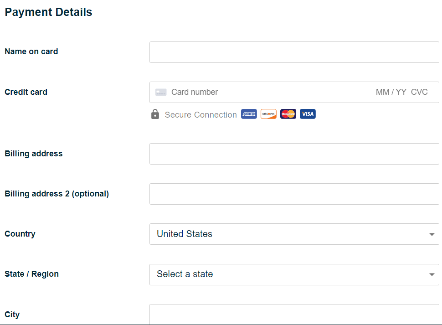Screen dimensions: 442x325
Task: Click the Secure Connection text
Action: [200, 115]
